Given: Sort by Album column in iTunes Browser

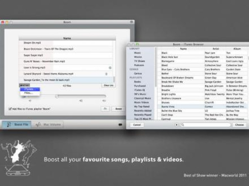Looking at the screenshot, I should (237, 49).
